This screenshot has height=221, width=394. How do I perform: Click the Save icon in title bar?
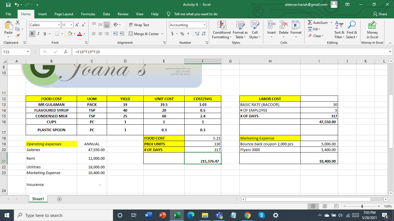[x=8, y=5]
